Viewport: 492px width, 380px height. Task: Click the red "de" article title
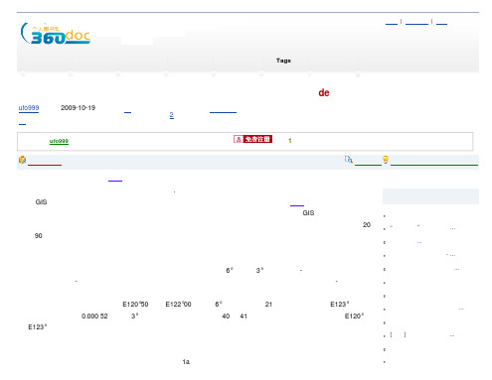(x=324, y=92)
